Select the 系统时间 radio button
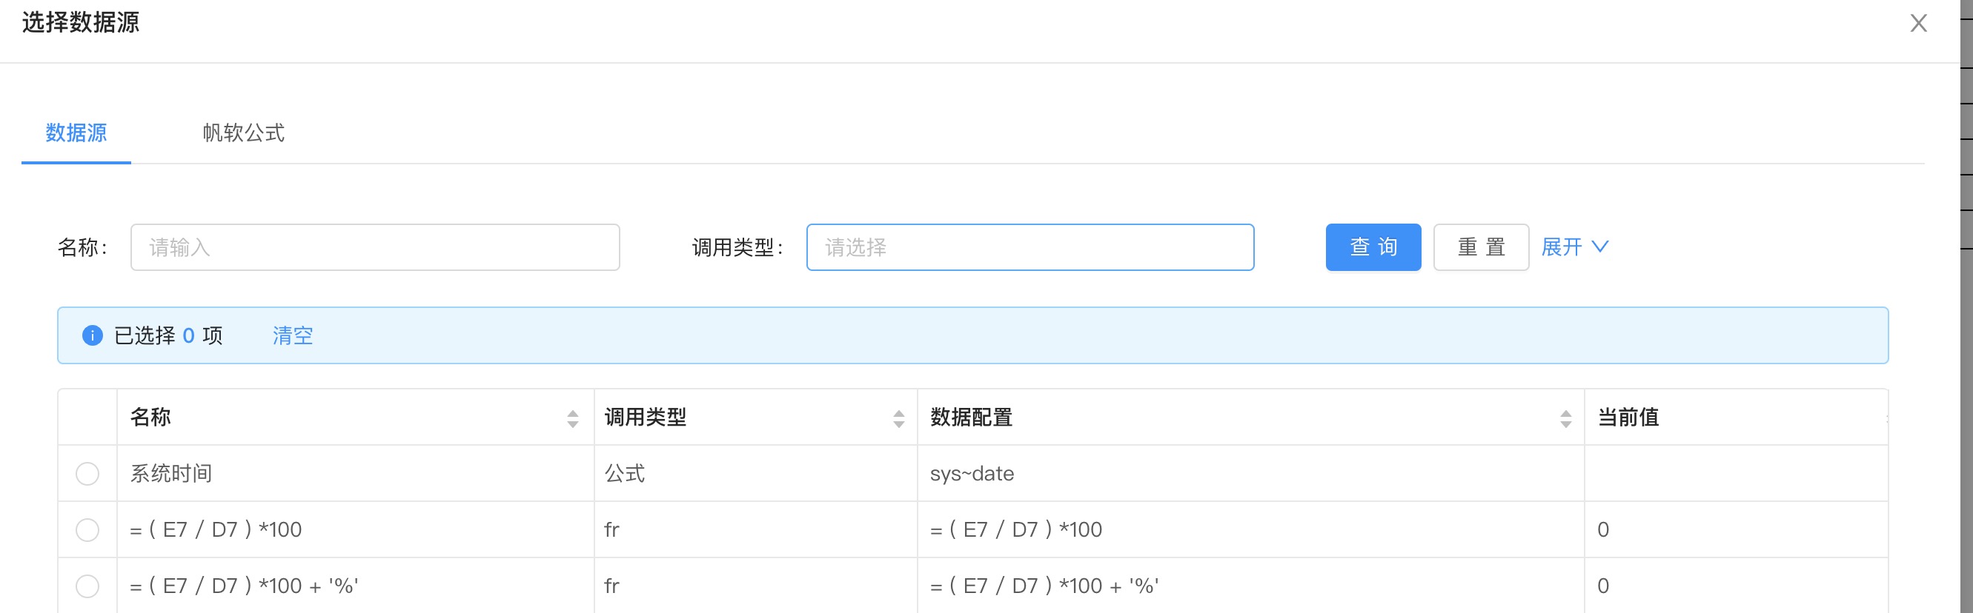The width and height of the screenshot is (1973, 613). pos(87,474)
